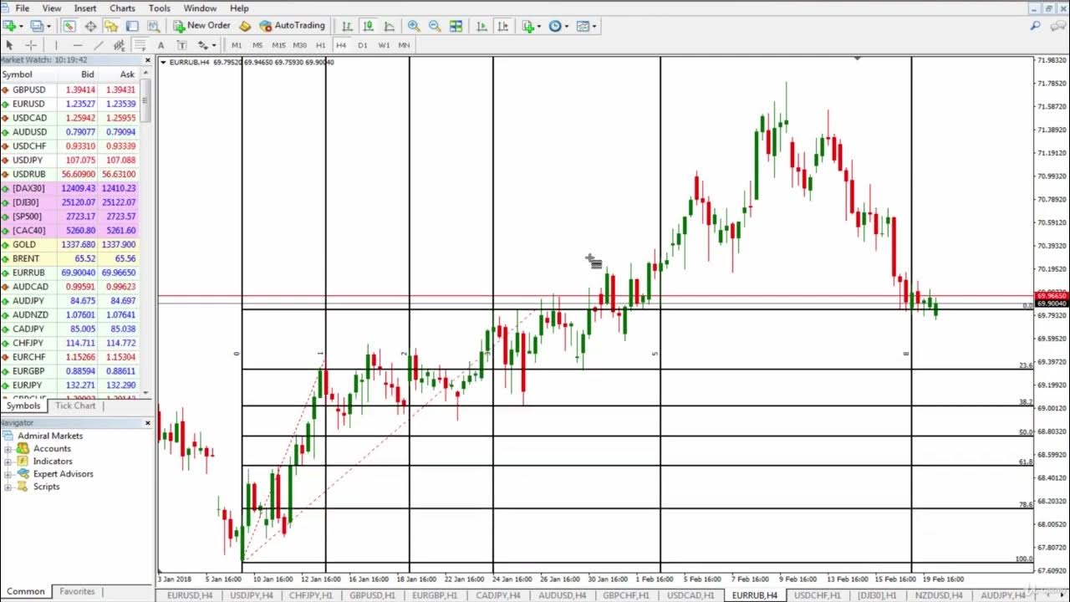Select the equidistant channel tool
The width and height of the screenshot is (1070, 602).
click(x=119, y=45)
